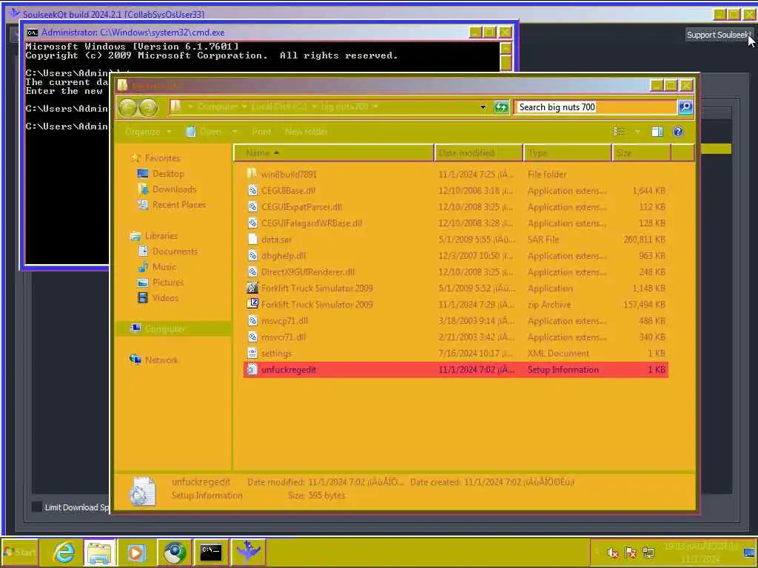Select Forklift Truck Simulator 2009 application
Viewport: 758px width, 568px height.
pyautogui.click(x=455, y=288)
